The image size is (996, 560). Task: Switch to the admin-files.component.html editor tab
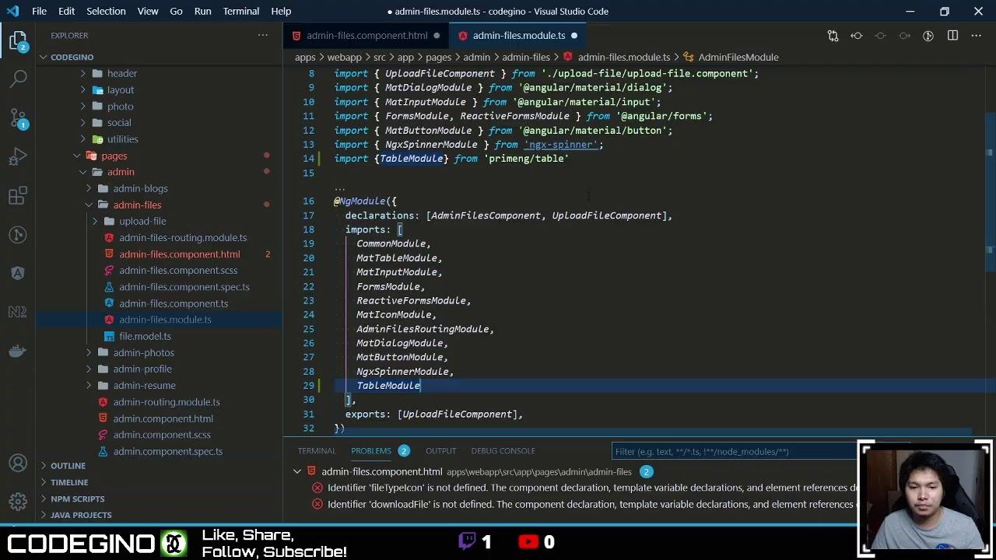pos(366,36)
